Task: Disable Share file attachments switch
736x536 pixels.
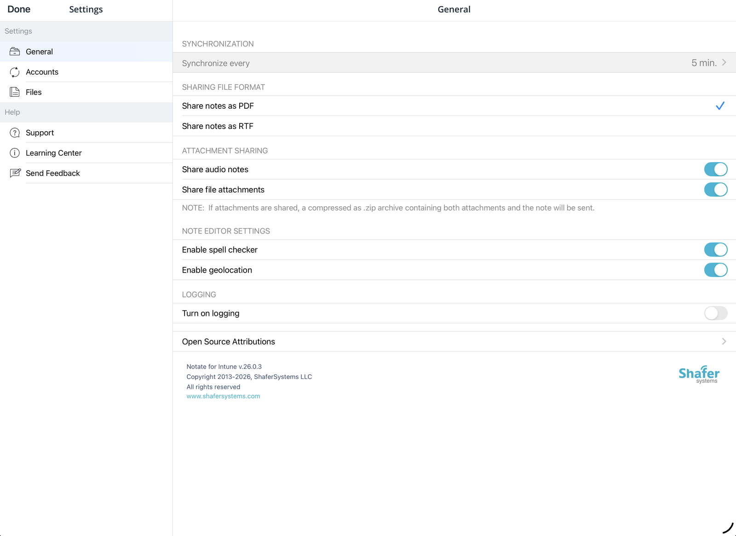Action: click(x=716, y=190)
